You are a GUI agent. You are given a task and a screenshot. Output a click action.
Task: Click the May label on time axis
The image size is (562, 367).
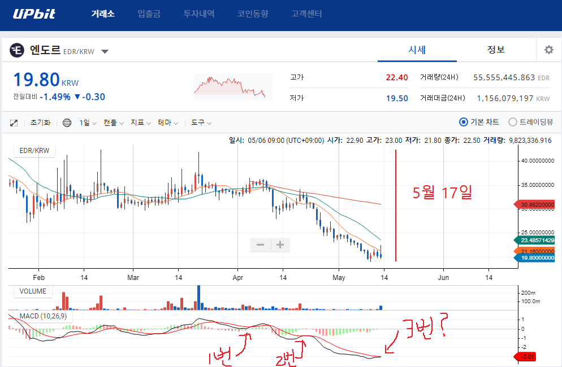tap(339, 277)
